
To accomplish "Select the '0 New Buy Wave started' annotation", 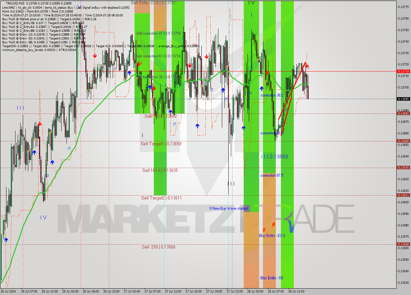I will [x=229, y=208].
